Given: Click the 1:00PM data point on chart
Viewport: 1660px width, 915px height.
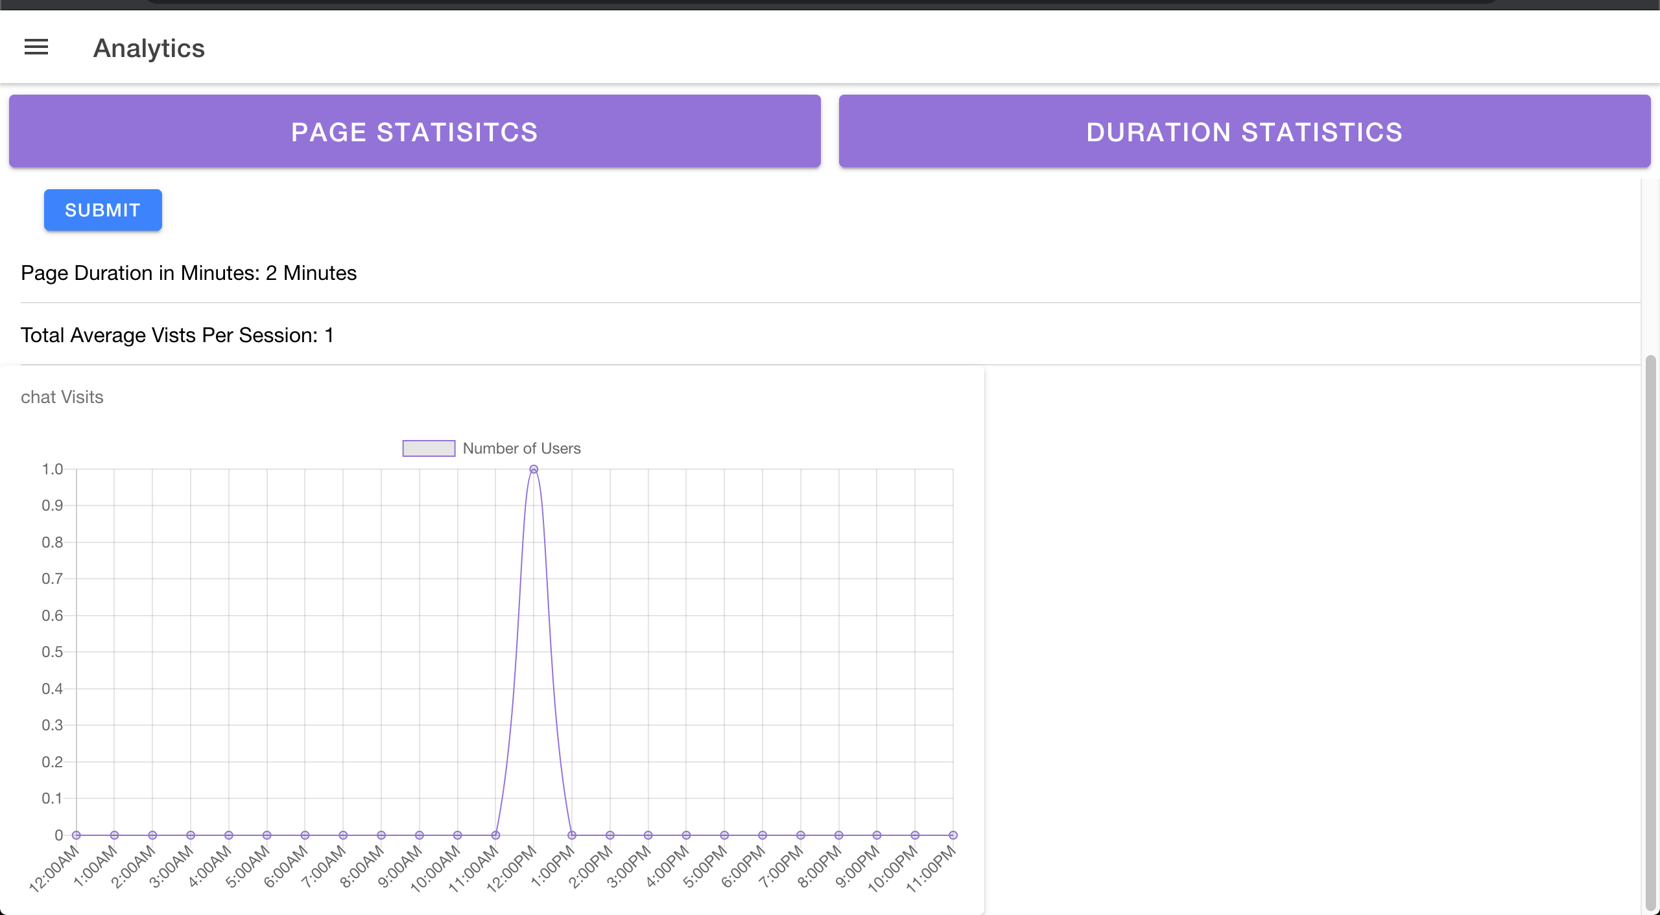Looking at the screenshot, I should point(572,835).
